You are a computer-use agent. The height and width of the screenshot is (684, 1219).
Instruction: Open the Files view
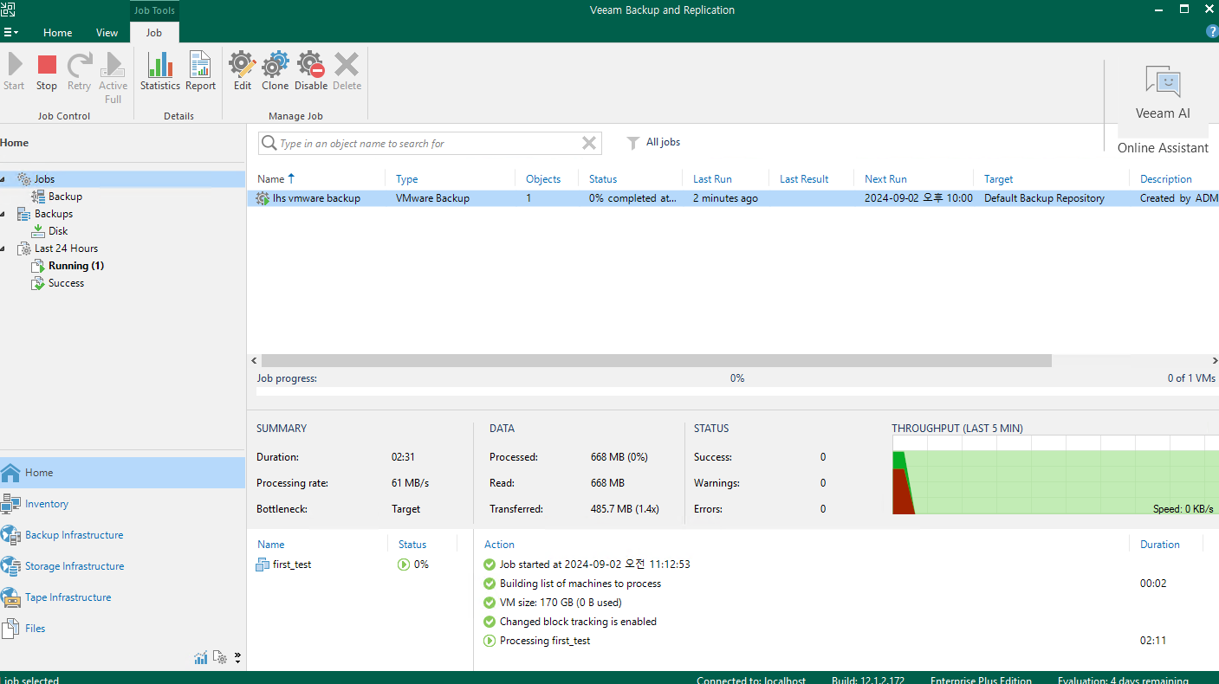click(122, 629)
